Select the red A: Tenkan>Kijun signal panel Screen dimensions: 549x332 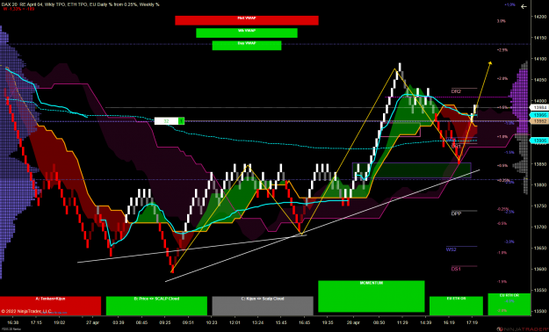(50, 306)
